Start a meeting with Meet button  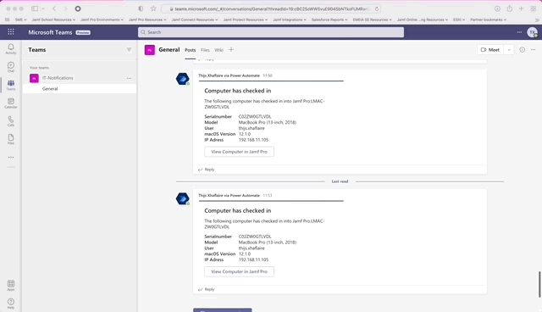[x=490, y=50]
